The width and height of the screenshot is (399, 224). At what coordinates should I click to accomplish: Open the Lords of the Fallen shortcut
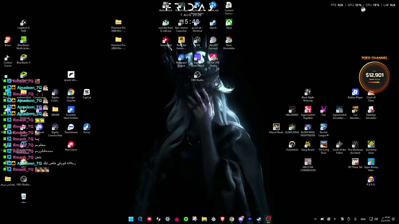(339, 148)
